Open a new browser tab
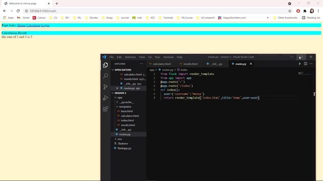The image size is (323, 181). point(57,4)
